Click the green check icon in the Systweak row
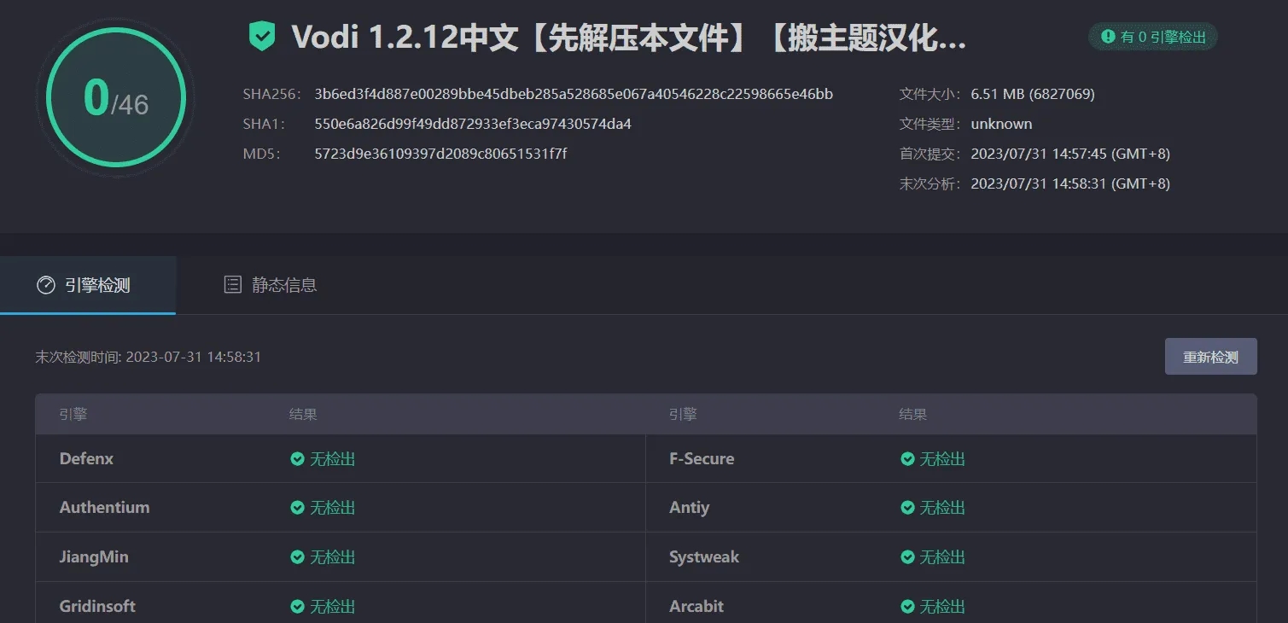The height and width of the screenshot is (623, 1288). [908, 557]
